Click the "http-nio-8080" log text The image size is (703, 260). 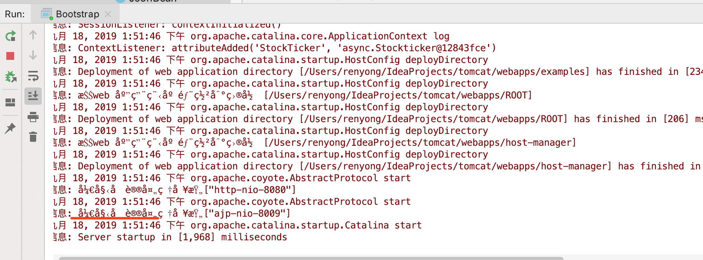[250, 190]
